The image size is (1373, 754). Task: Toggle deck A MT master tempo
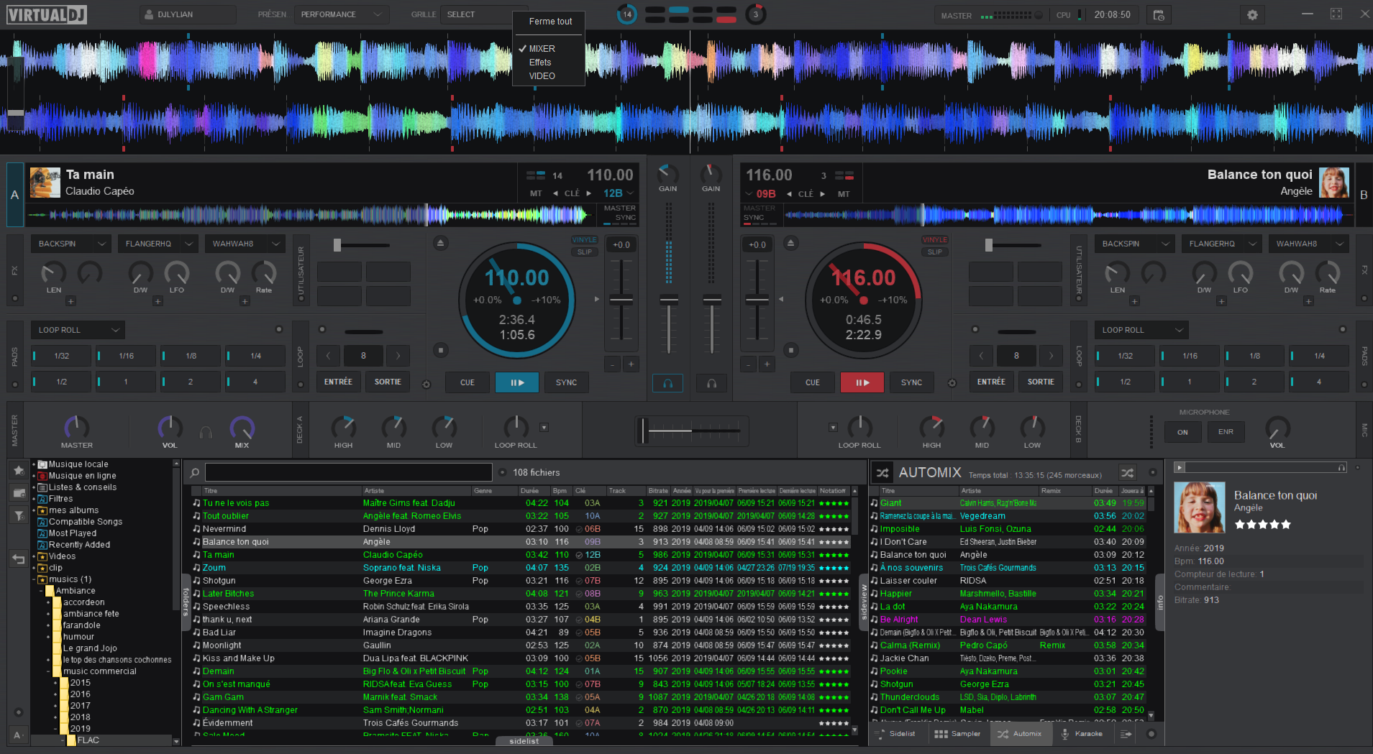(x=536, y=193)
